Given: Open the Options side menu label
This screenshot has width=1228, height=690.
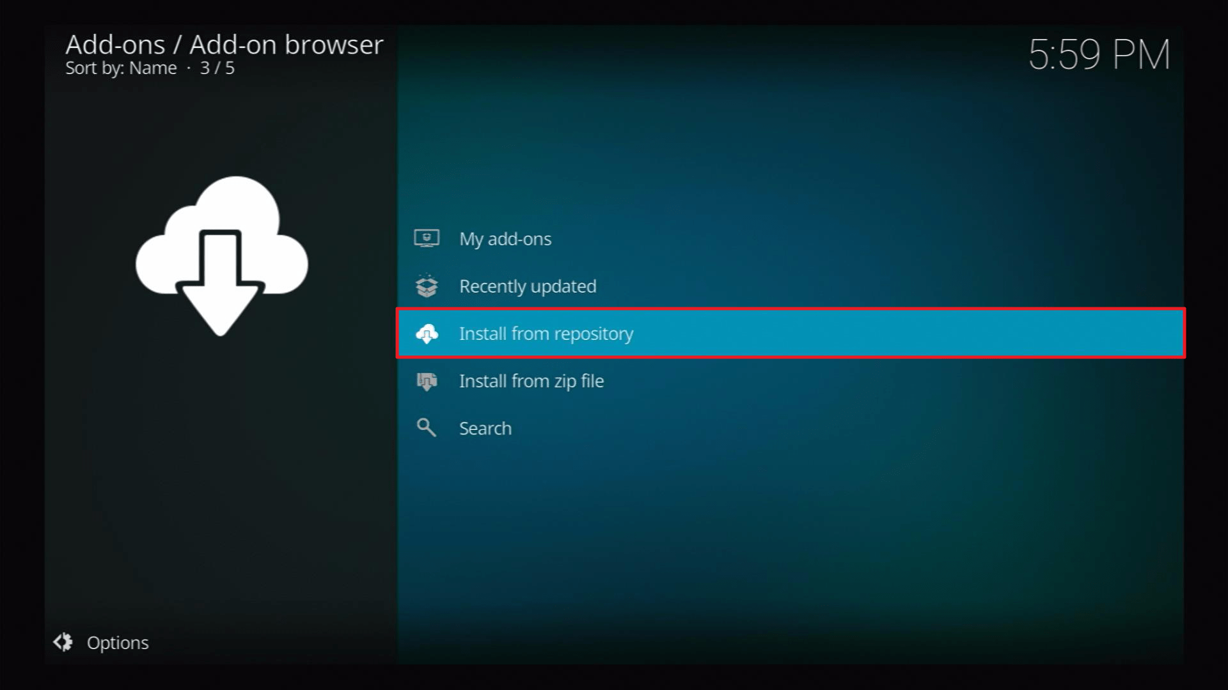Looking at the screenshot, I should coord(118,643).
